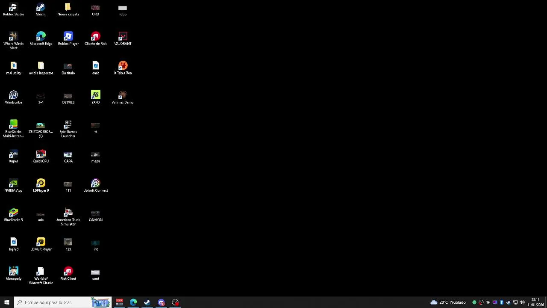Select the QuickCPU shortcut
The height and width of the screenshot is (308, 547).
(41, 157)
